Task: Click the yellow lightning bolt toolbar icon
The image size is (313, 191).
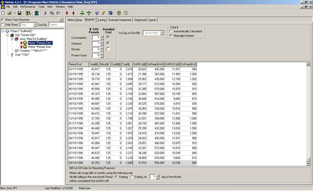Action: [104, 13]
